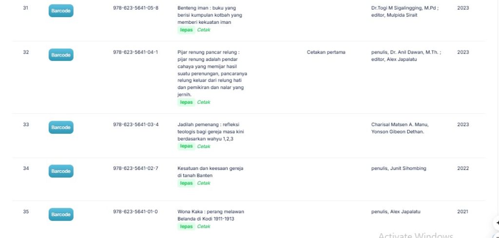Generate barcode for Kesatuan dan keesaan gereja
This screenshot has height=238, width=499.
tap(61, 171)
